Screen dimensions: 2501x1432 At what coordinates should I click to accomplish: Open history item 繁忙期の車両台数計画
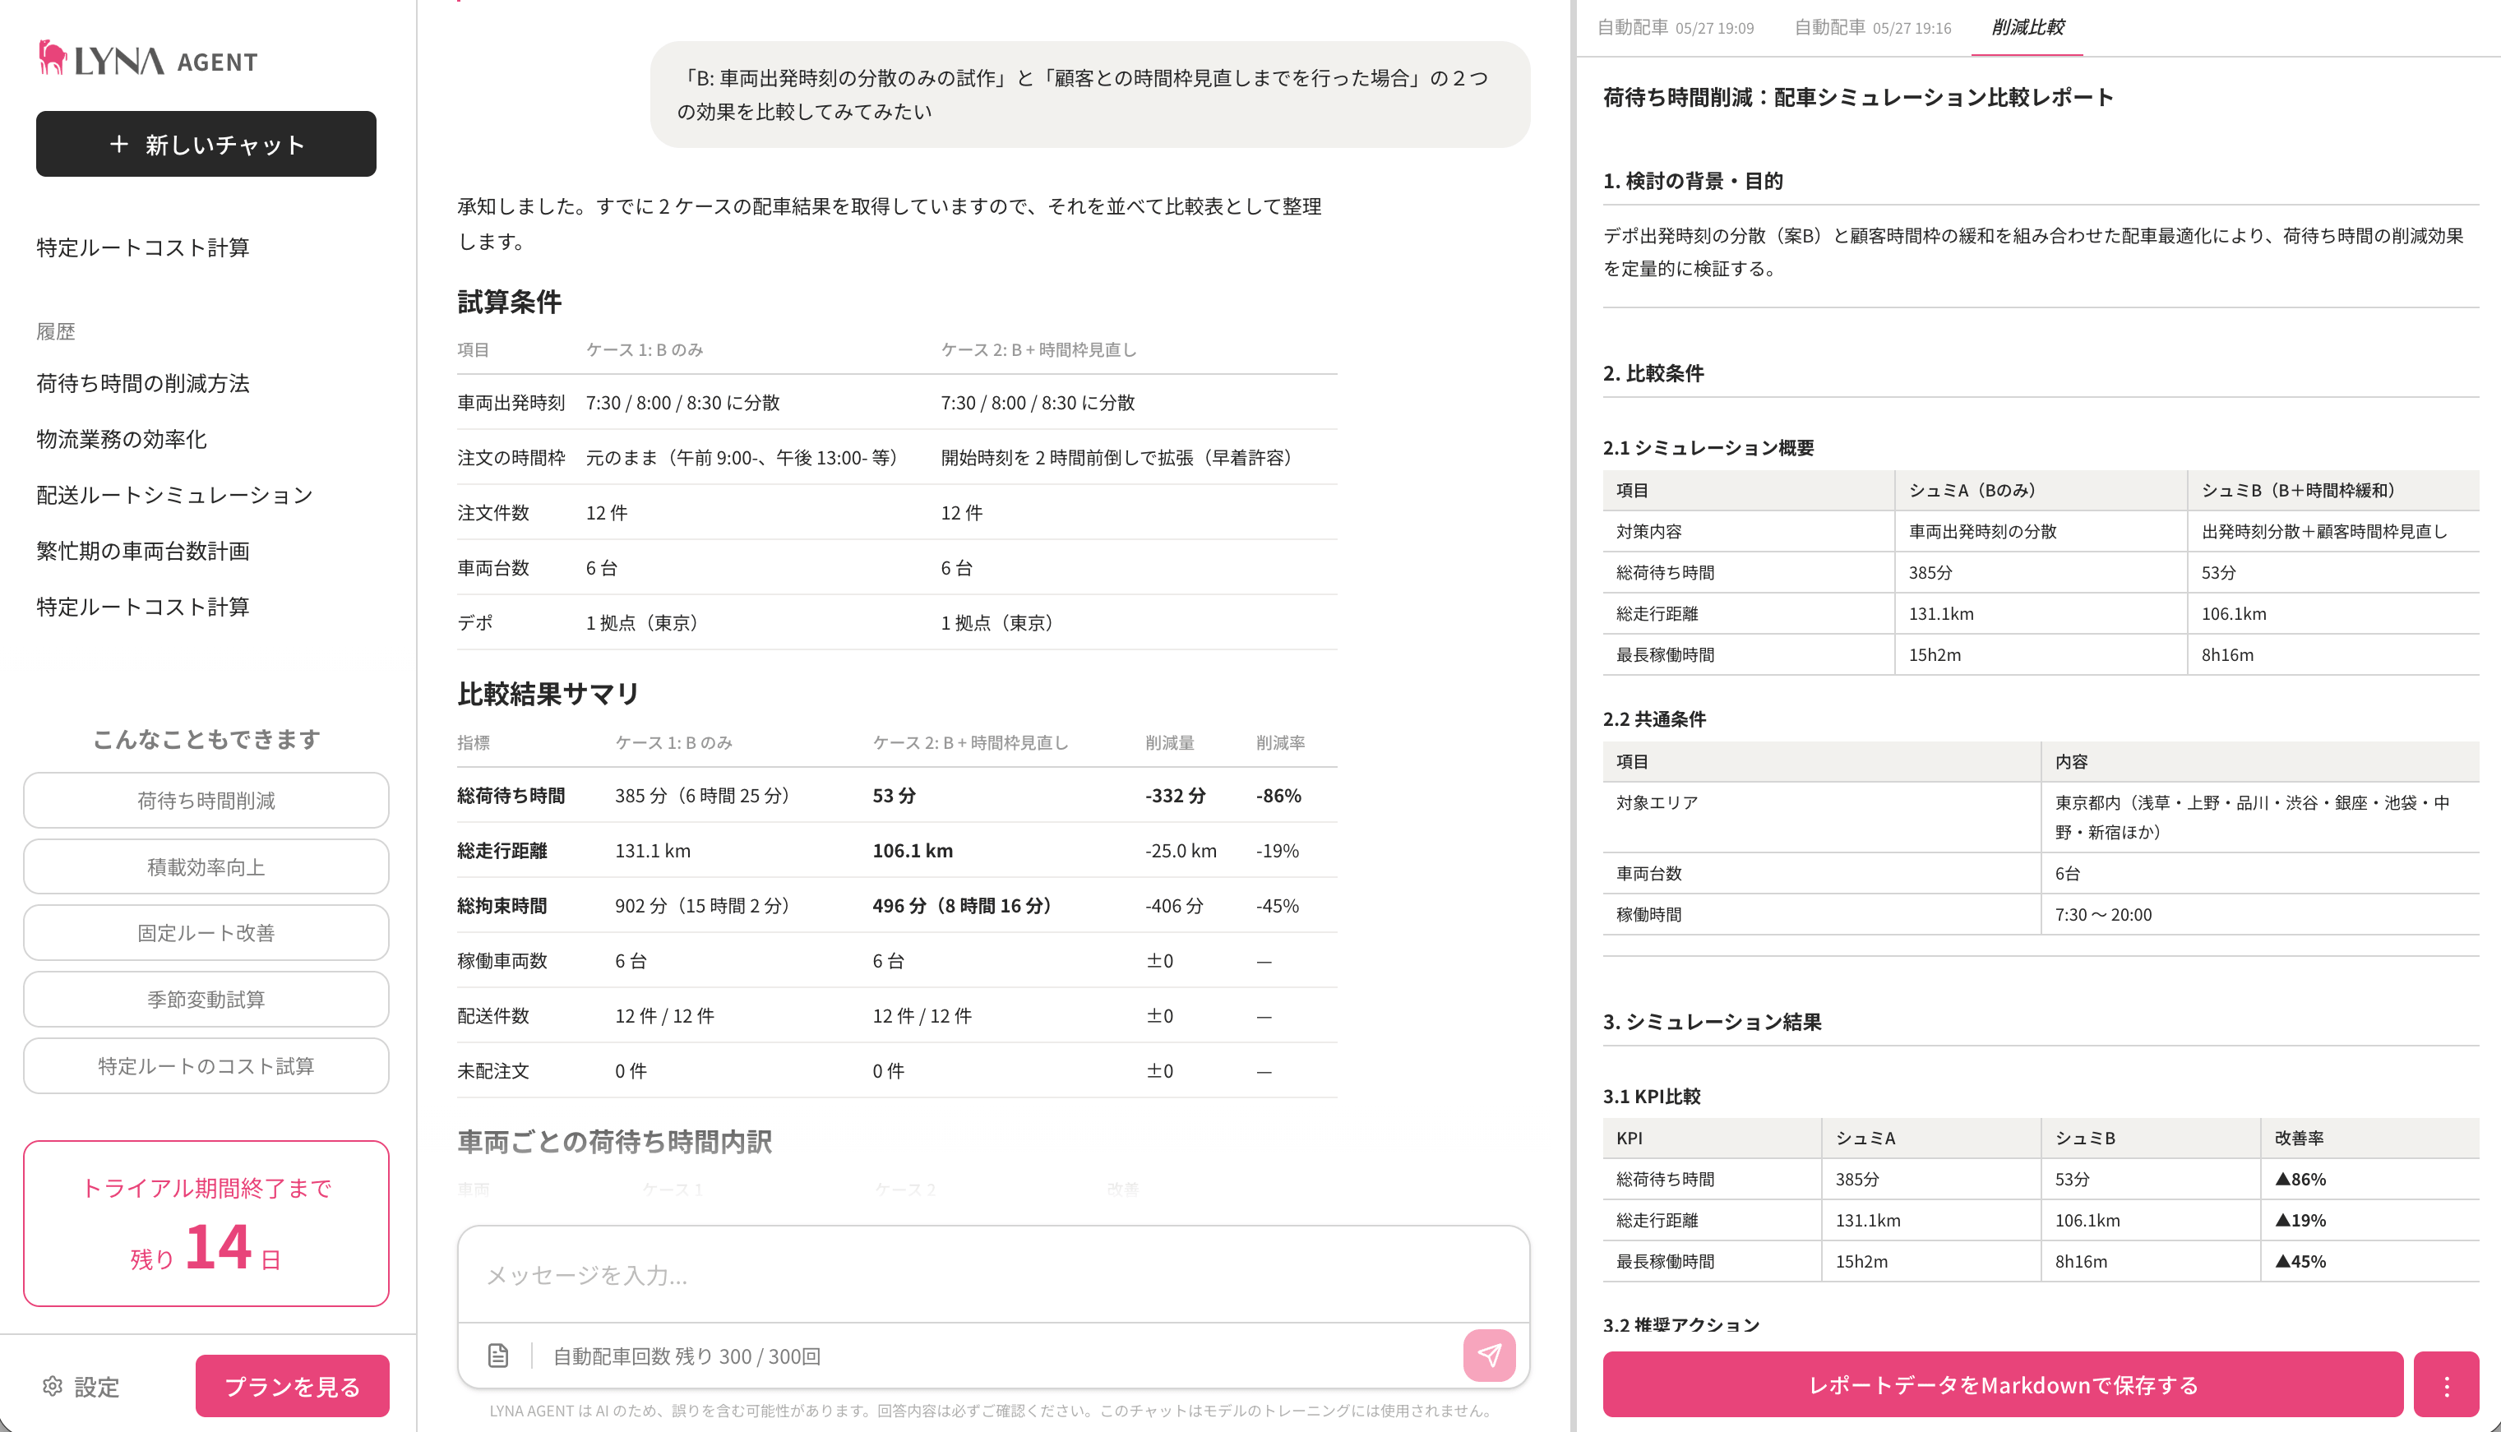(x=142, y=551)
